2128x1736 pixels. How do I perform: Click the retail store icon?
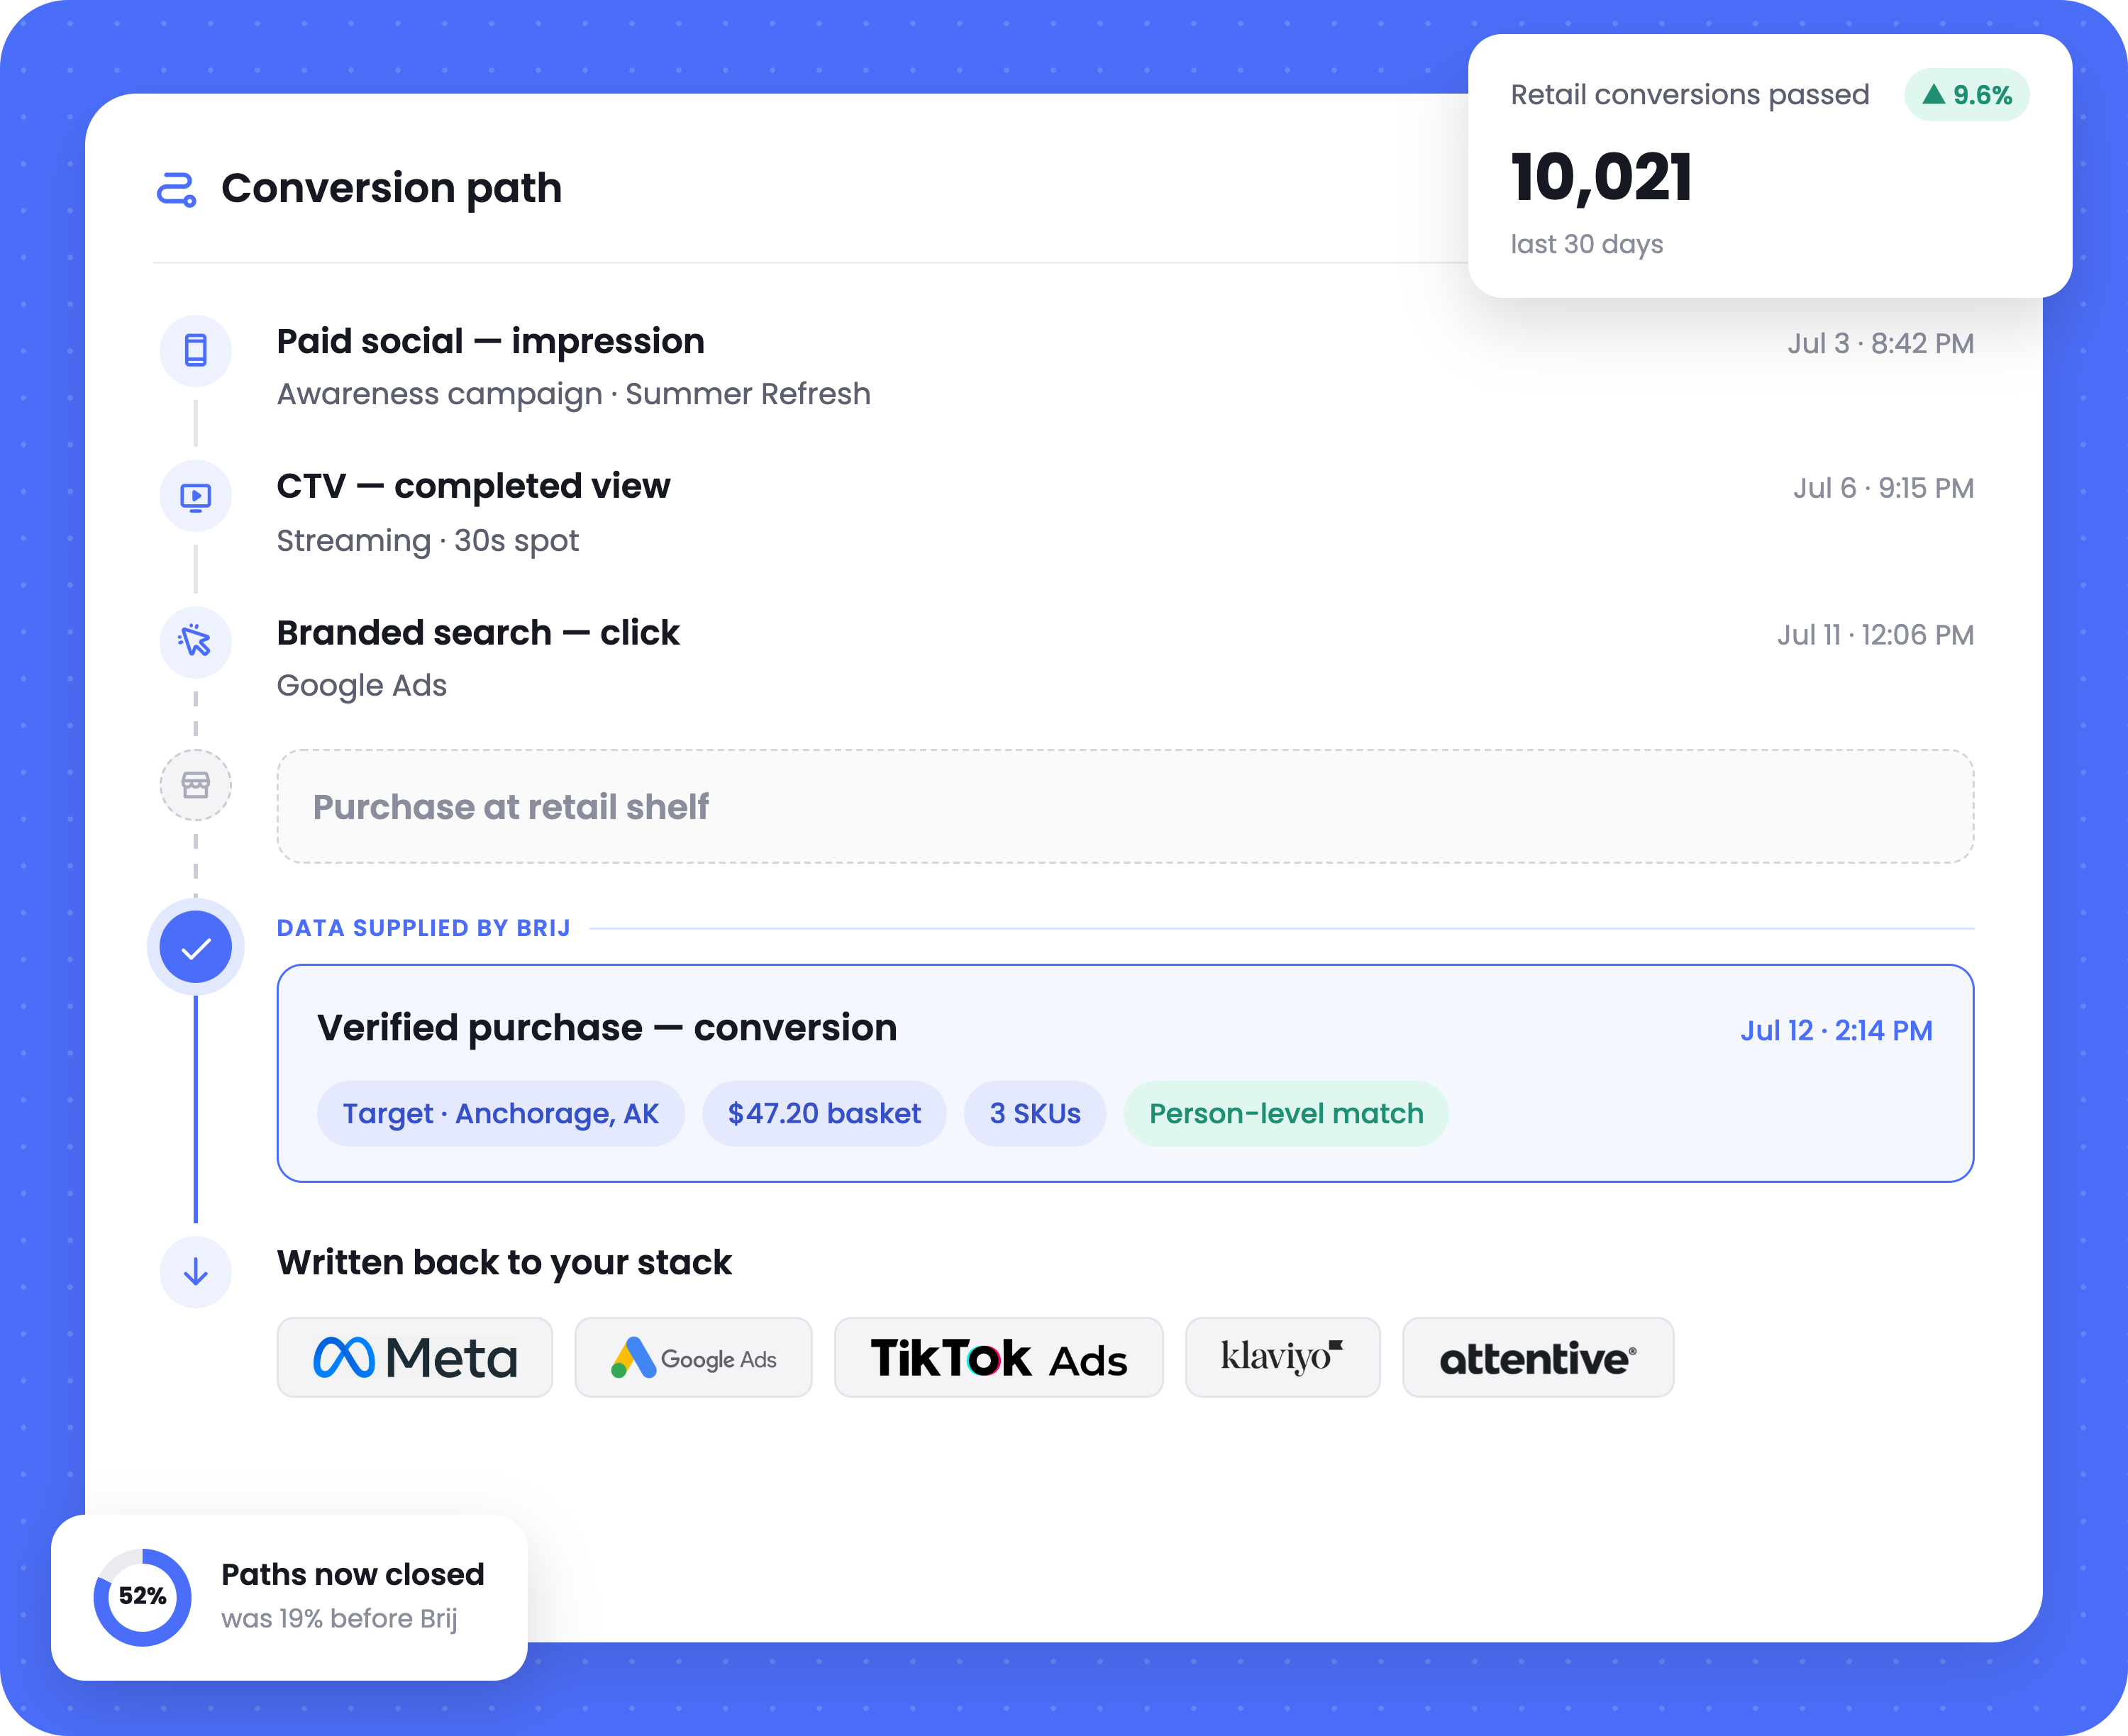coord(196,785)
